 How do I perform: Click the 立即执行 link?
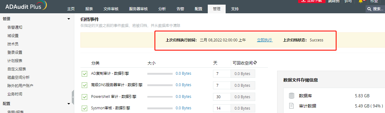tap(265, 40)
